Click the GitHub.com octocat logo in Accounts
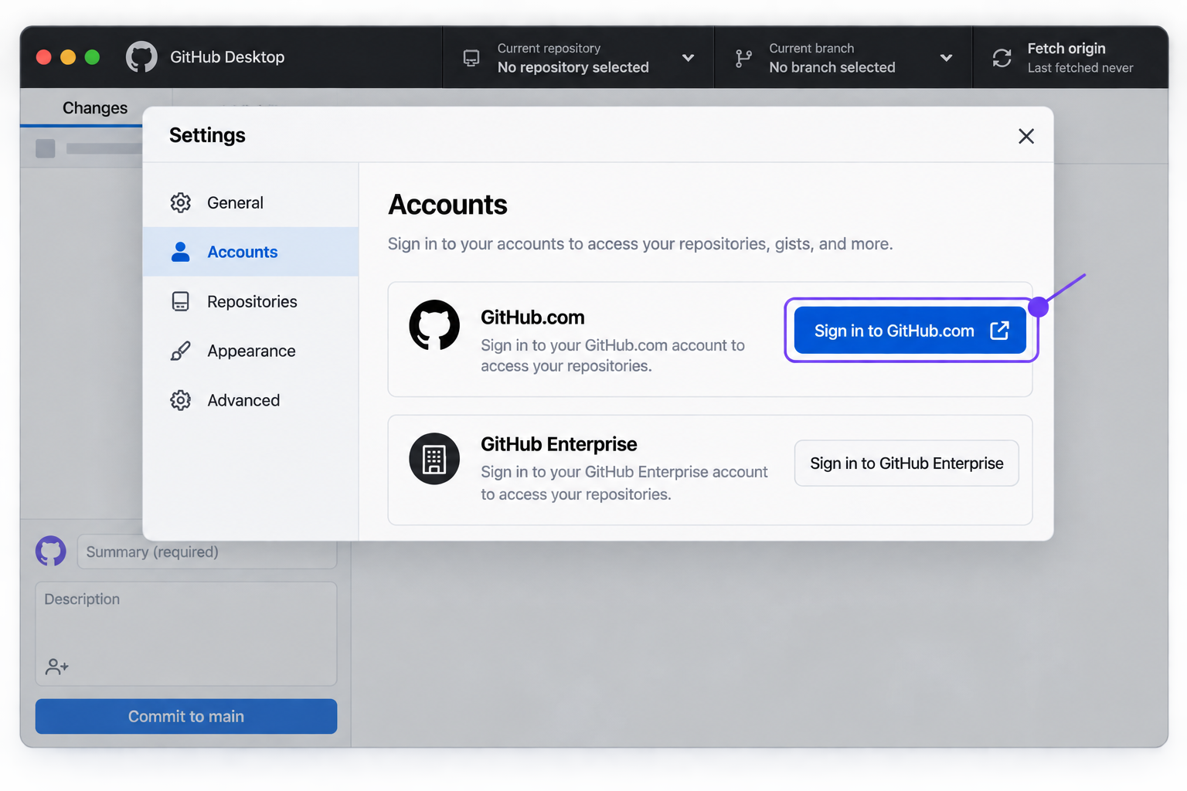Screen dimensions: 1187x791 tap(434, 325)
